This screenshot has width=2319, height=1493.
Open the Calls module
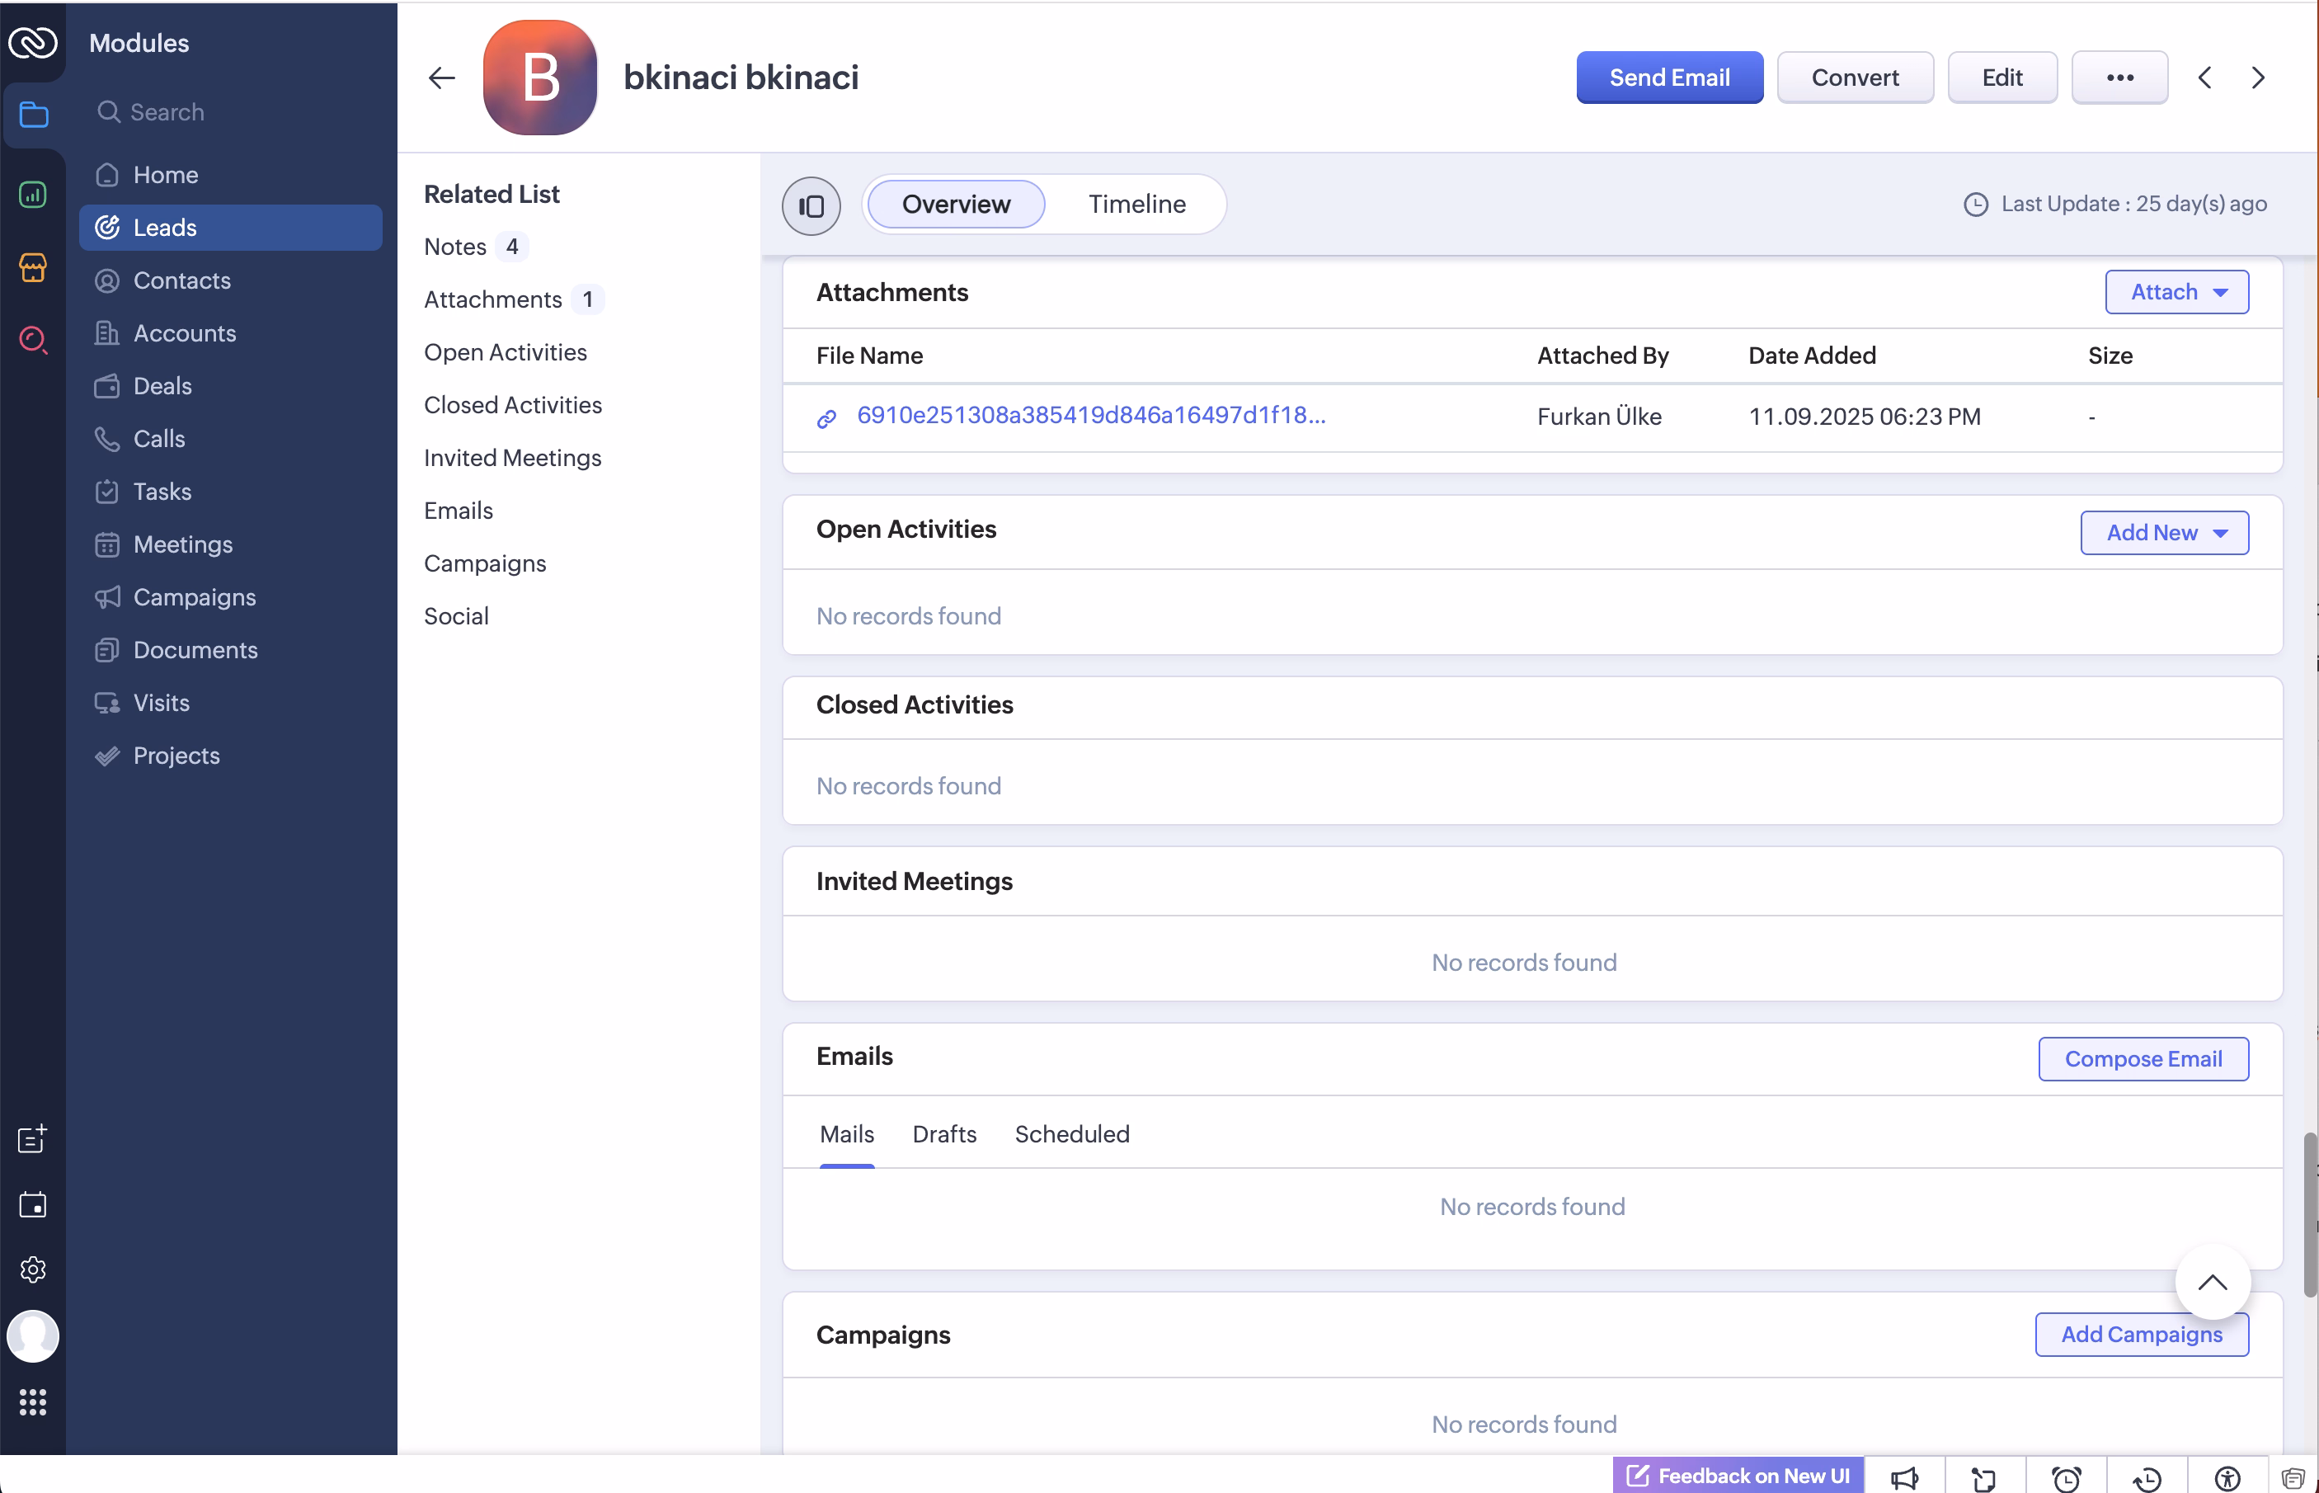click(231, 439)
